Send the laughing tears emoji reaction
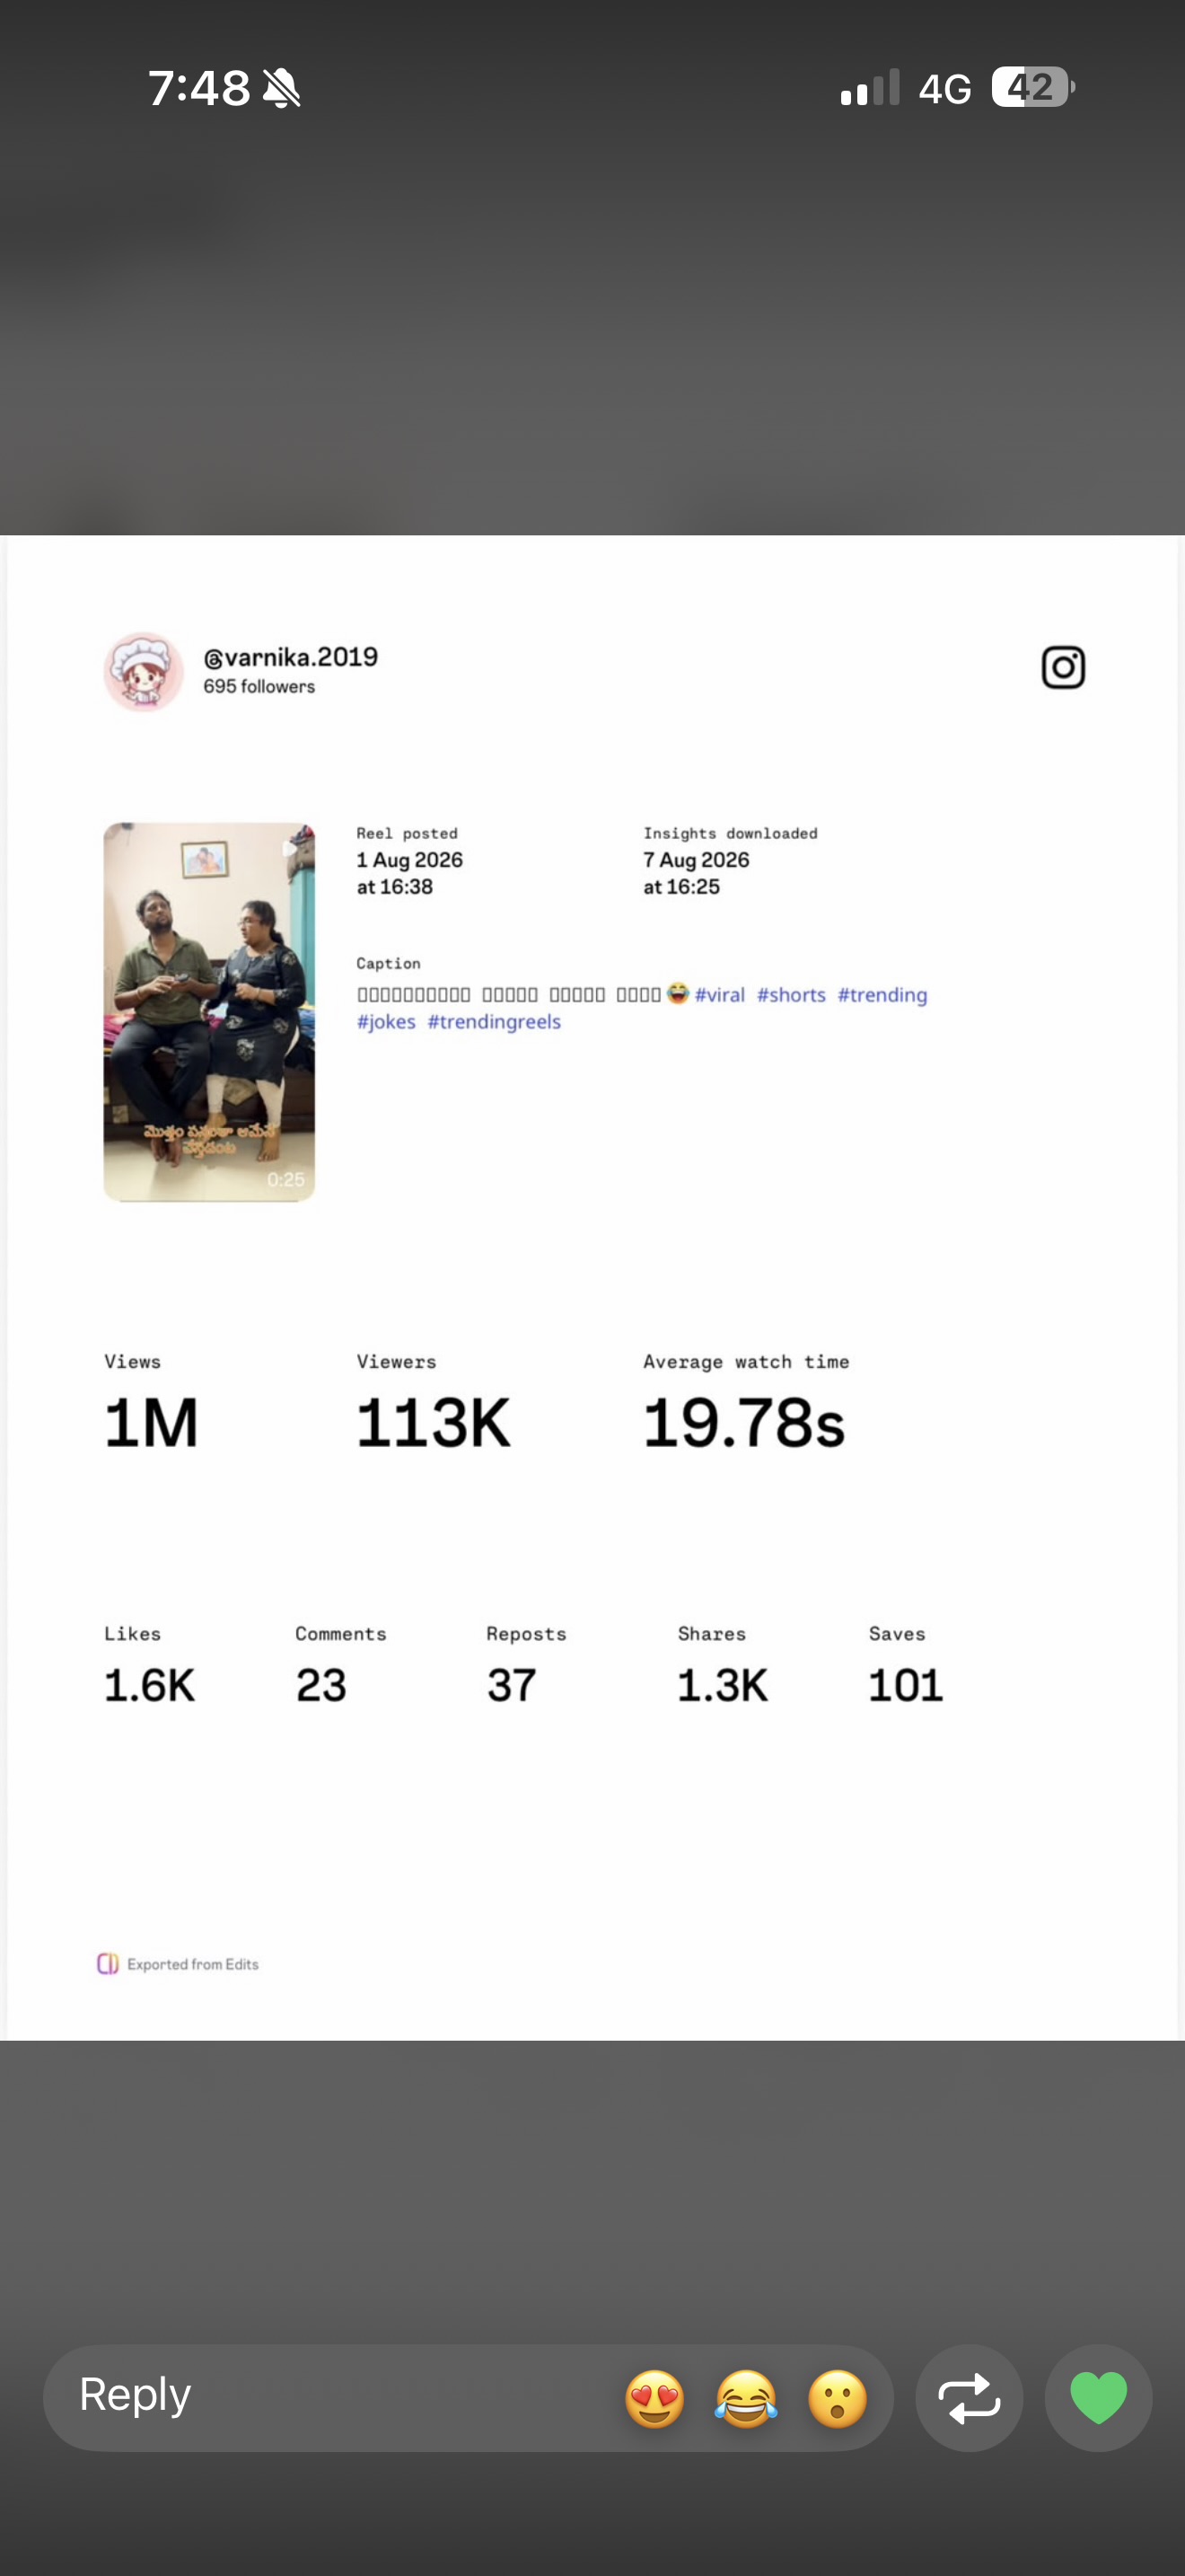Image resolution: width=1185 pixels, height=2576 pixels. tap(746, 2399)
